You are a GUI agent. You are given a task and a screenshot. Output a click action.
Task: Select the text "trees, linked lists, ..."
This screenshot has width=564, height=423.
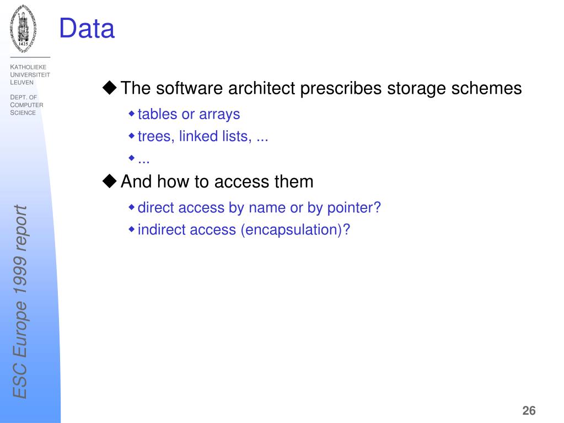(203, 136)
